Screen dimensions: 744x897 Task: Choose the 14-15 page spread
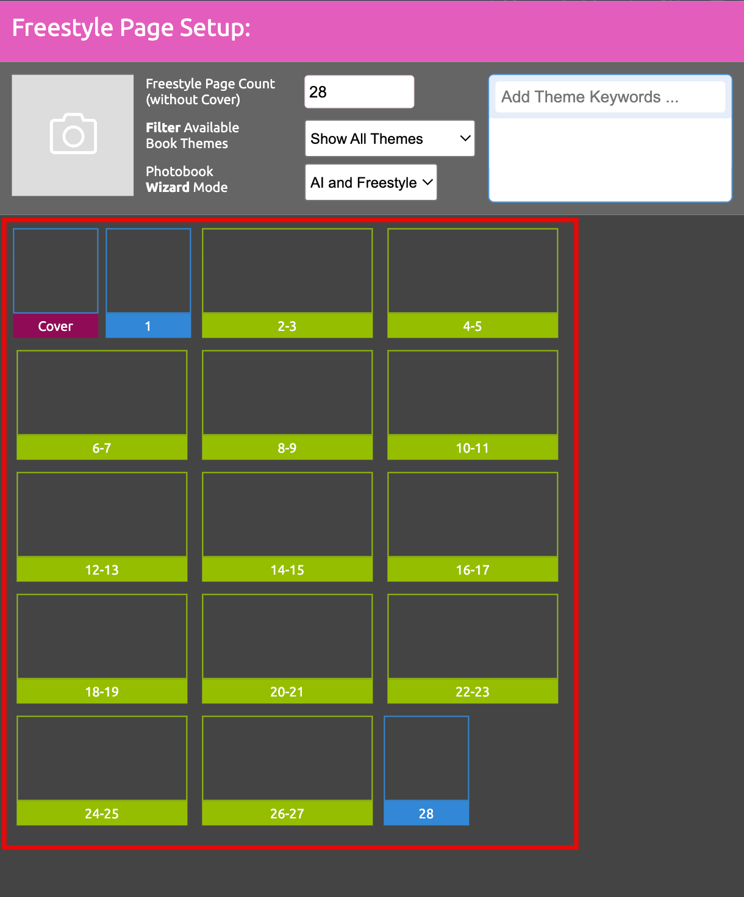click(287, 515)
